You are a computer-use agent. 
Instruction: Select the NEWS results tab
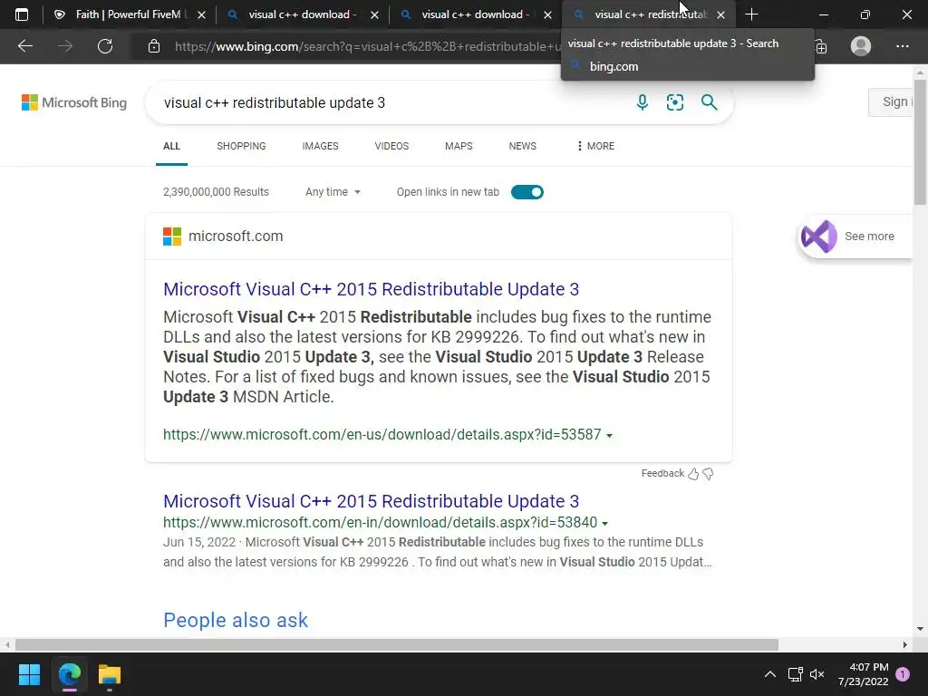(523, 146)
